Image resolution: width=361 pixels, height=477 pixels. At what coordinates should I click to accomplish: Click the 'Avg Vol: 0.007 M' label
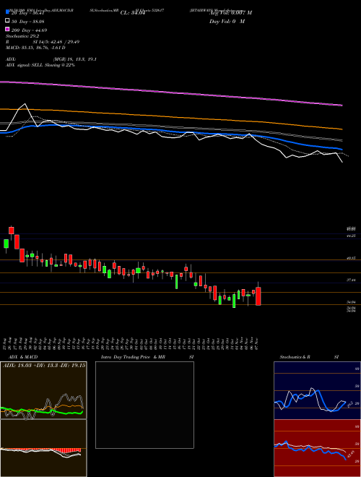tap(230, 13)
